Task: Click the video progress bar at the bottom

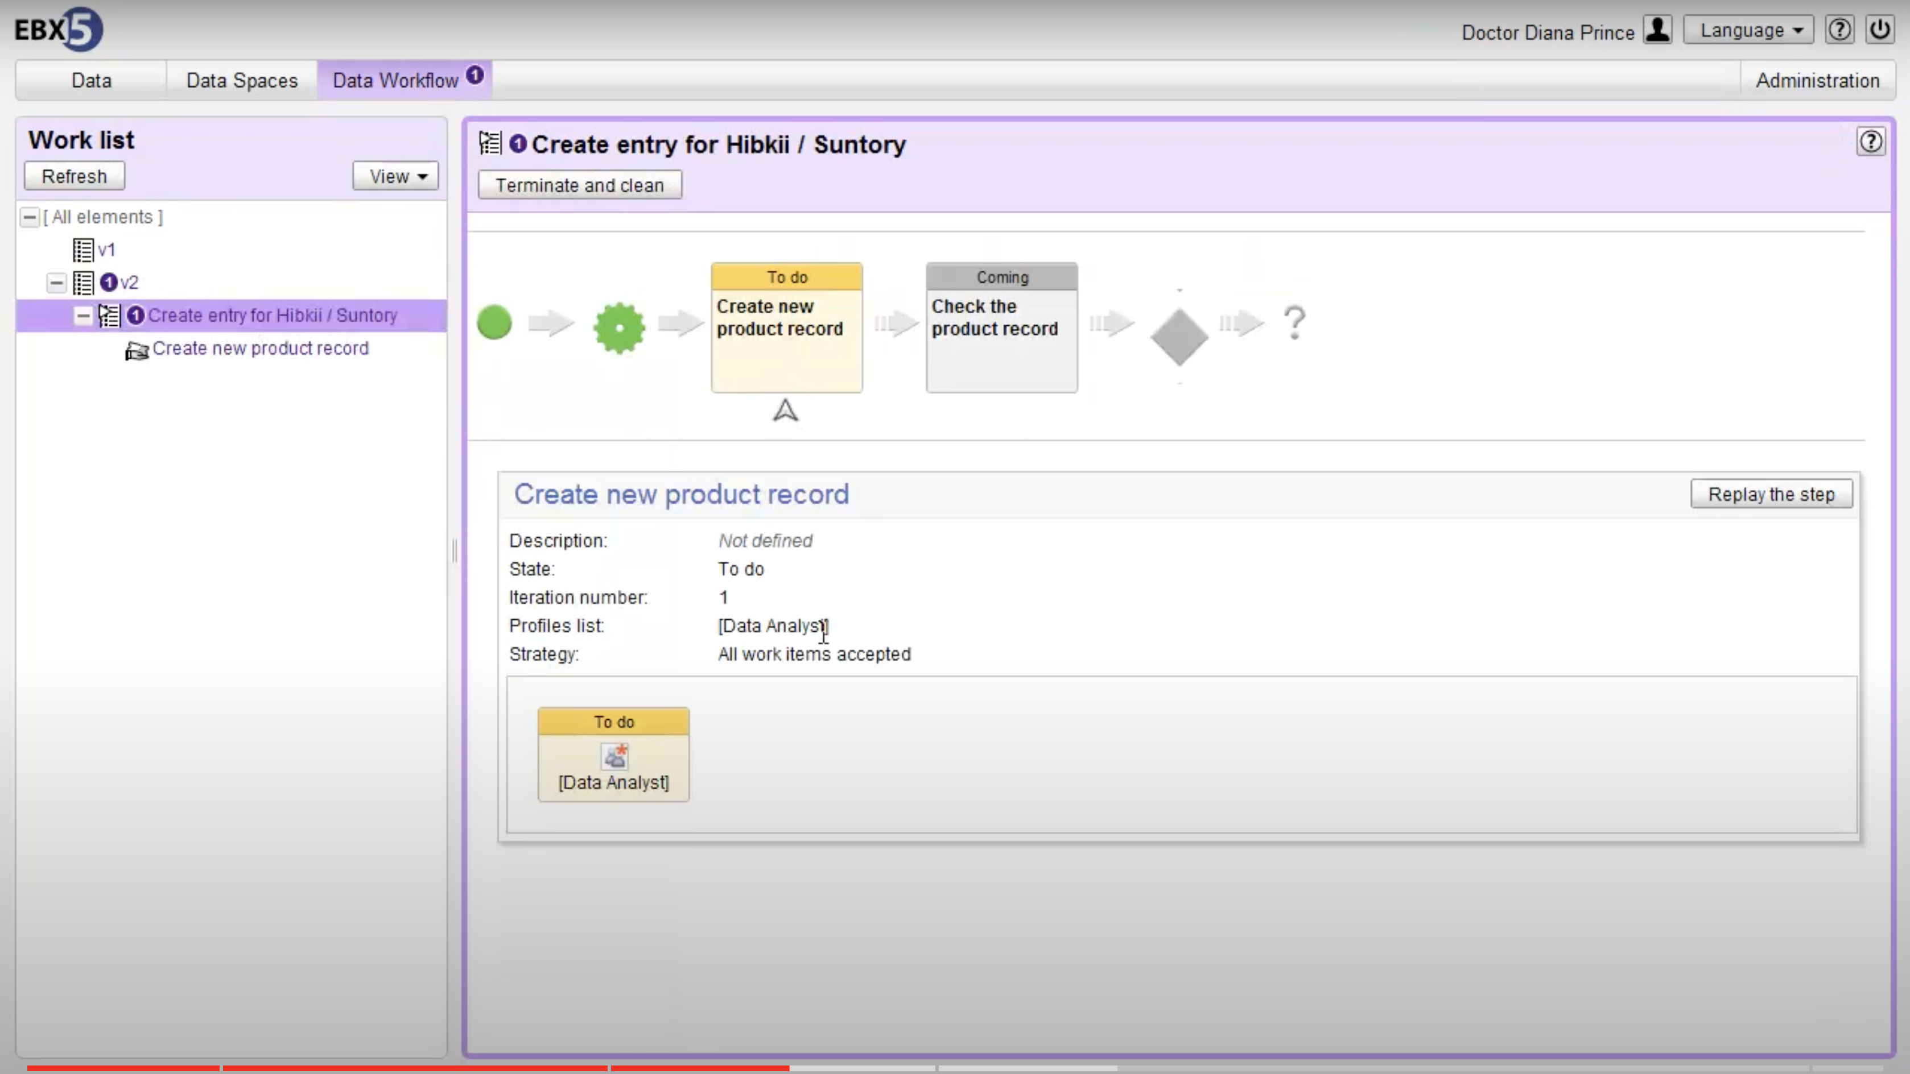Action: pyautogui.click(x=955, y=1068)
